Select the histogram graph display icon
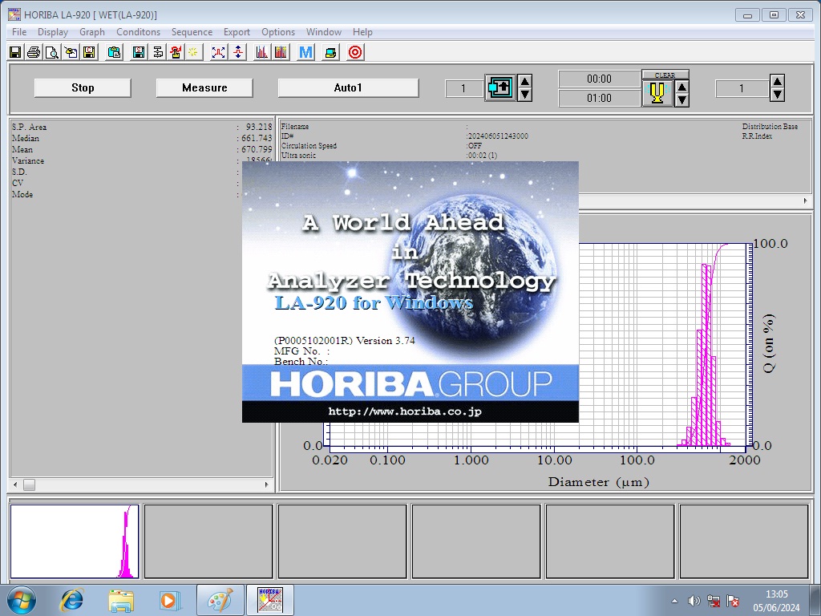821x616 pixels. point(263,51)
